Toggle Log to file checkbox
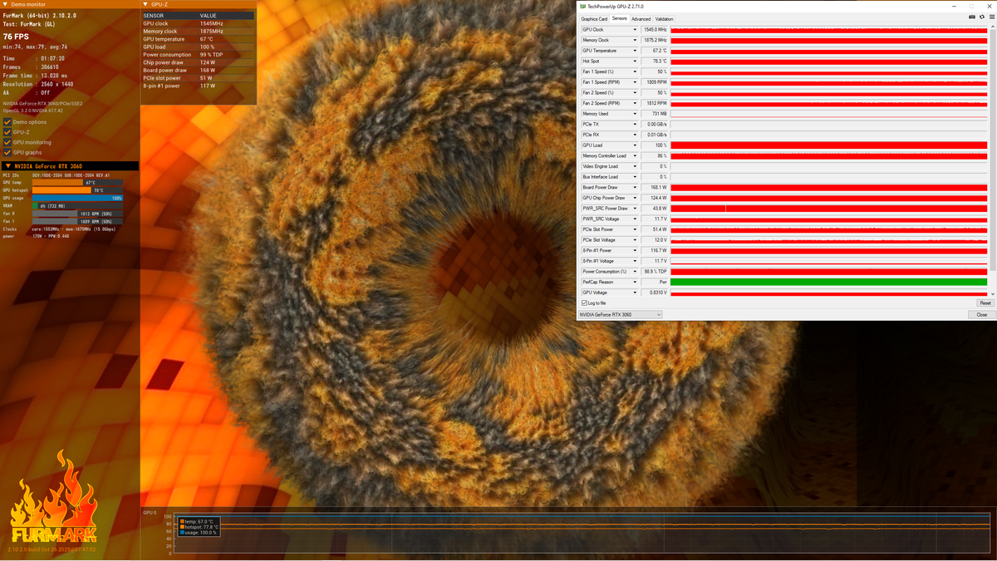The width and height of the screenshot is (997, 561). click(x=584, y=303)
